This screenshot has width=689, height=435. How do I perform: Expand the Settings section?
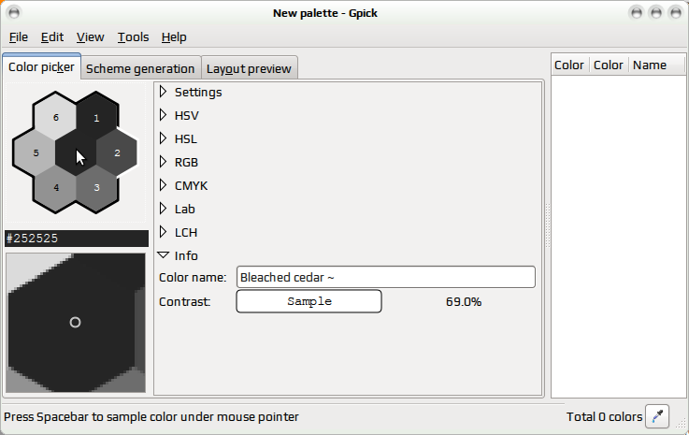(164, 92)
